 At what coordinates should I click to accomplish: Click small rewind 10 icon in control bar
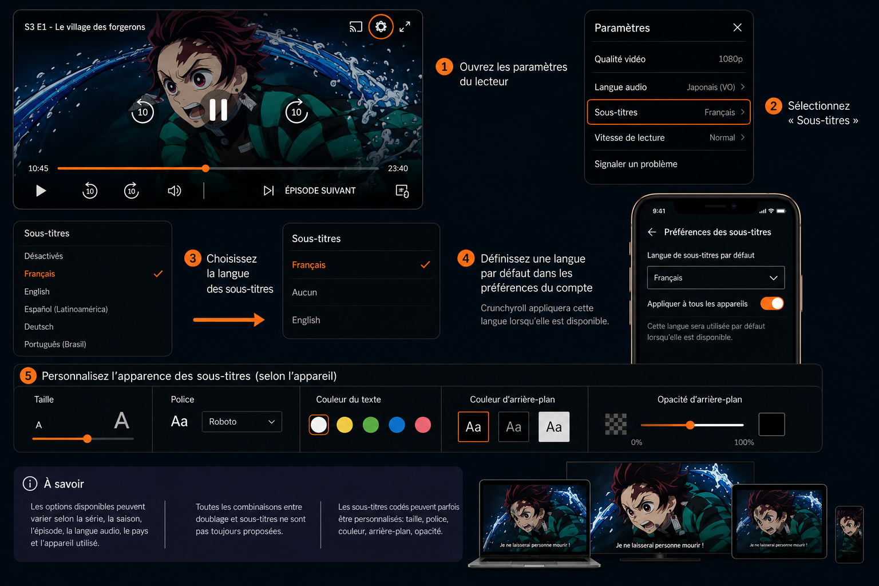pos(90,191)
